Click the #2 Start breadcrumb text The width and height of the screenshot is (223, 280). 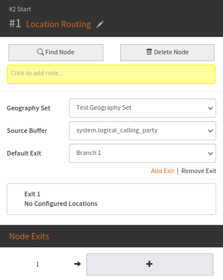(20, 9)
